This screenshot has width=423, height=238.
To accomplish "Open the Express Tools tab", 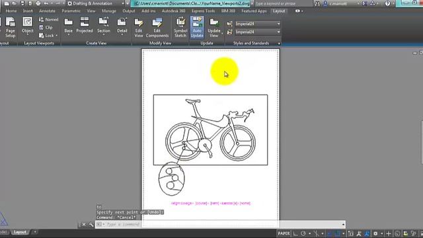I will point(203,11).
